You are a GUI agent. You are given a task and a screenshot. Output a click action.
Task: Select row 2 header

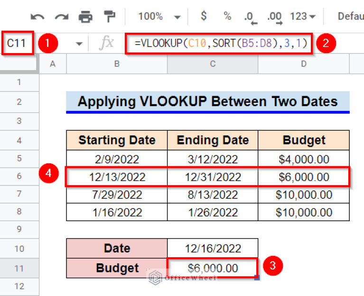(x=19, y=102)
